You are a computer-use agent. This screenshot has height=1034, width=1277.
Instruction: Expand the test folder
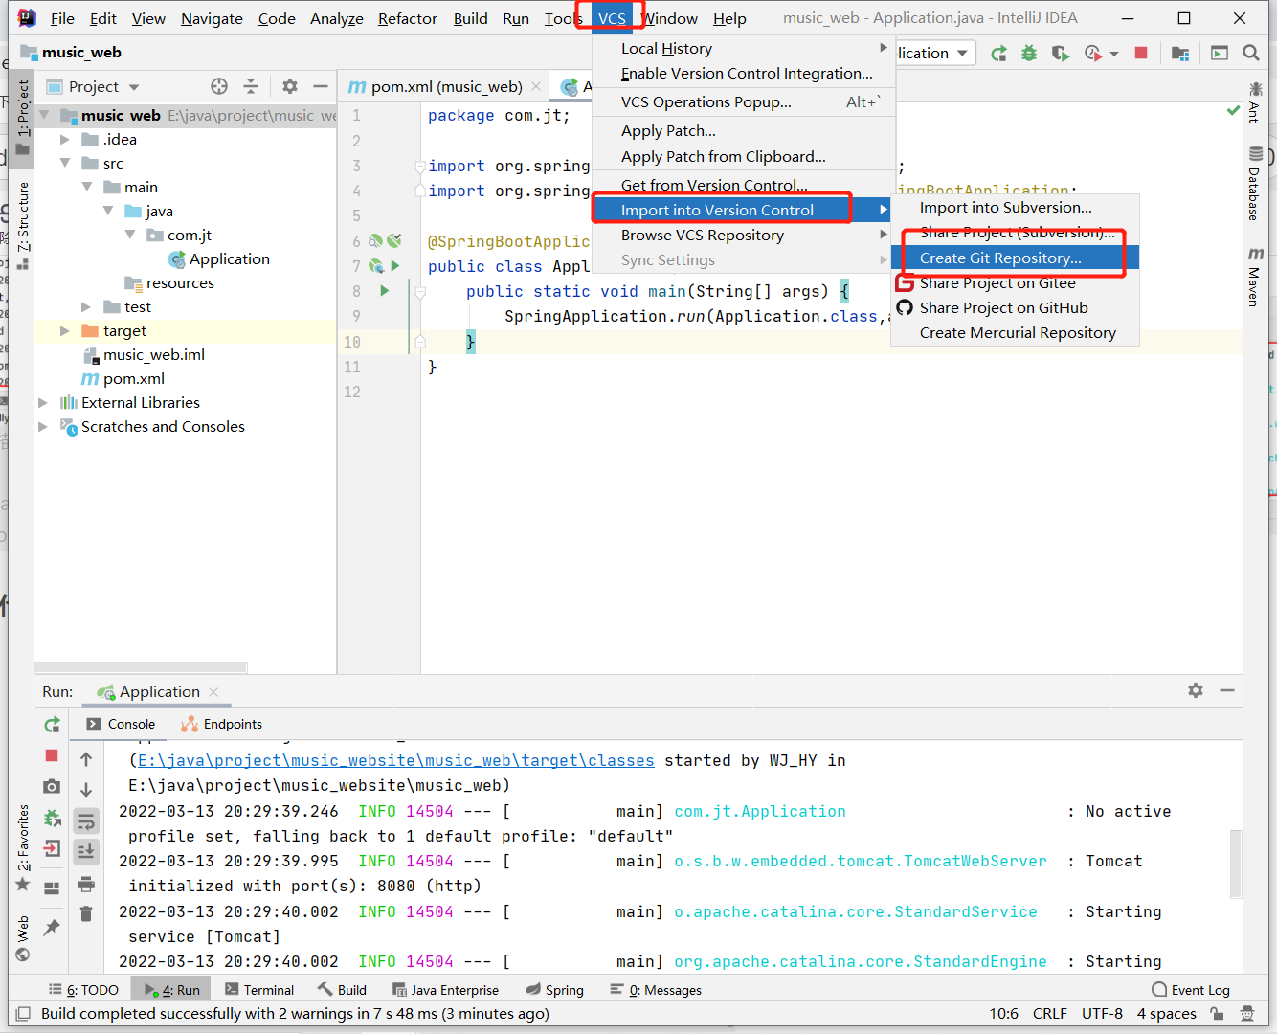tap(86, 306)
